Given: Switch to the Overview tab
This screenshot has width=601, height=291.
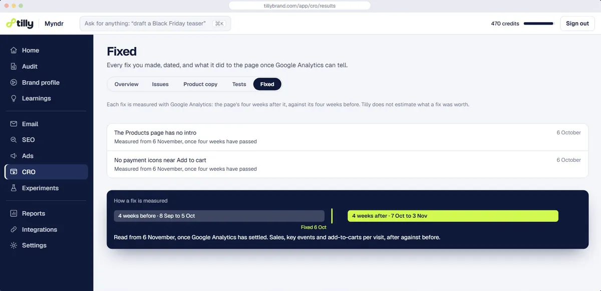Looking at the screenshot, I should pyautogui.click(x=126, y=84).
